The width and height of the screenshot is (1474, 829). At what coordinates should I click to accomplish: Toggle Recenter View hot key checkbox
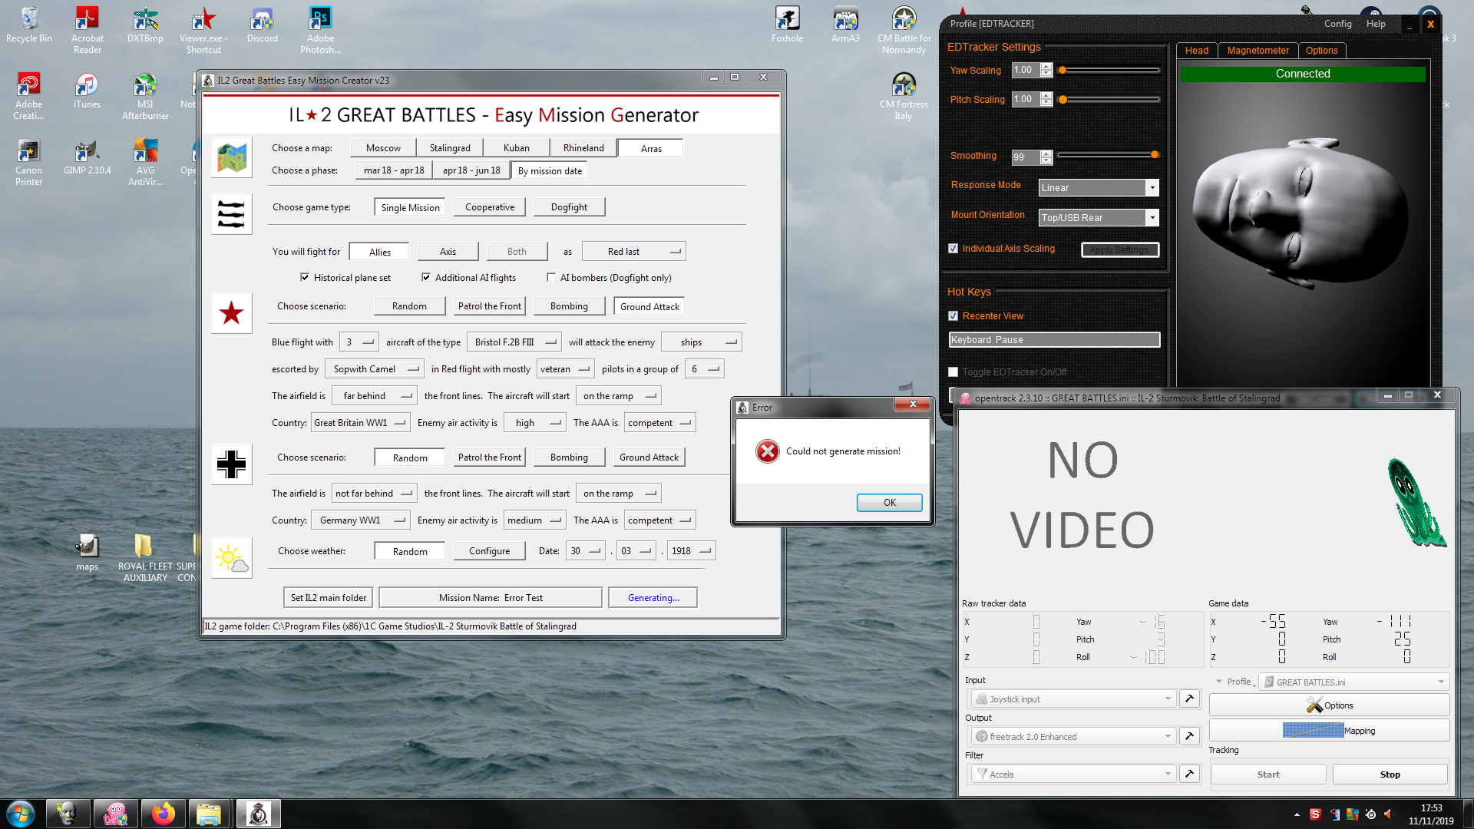tap(953, 316)
